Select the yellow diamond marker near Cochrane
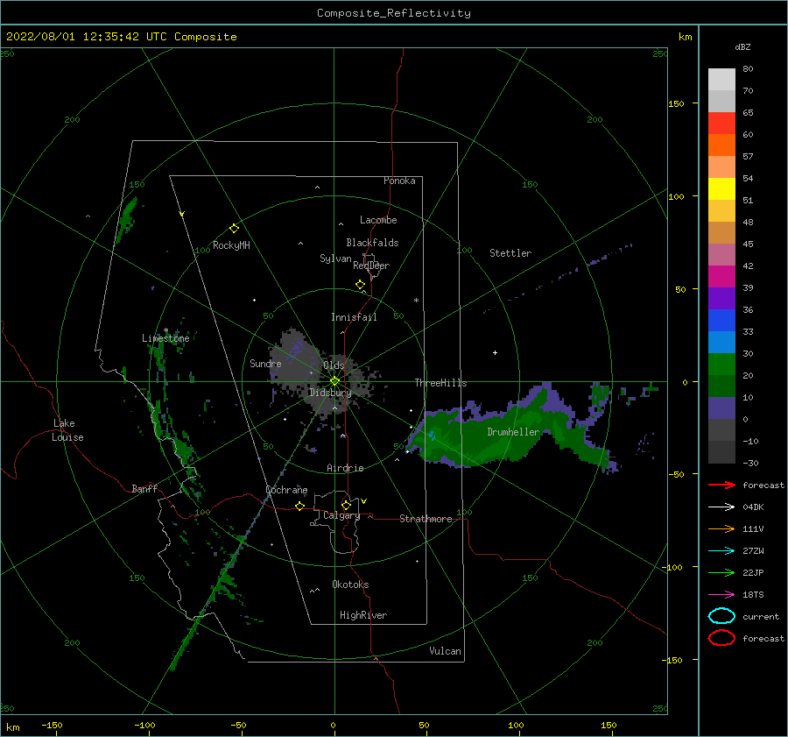 [x=300, y=506]
